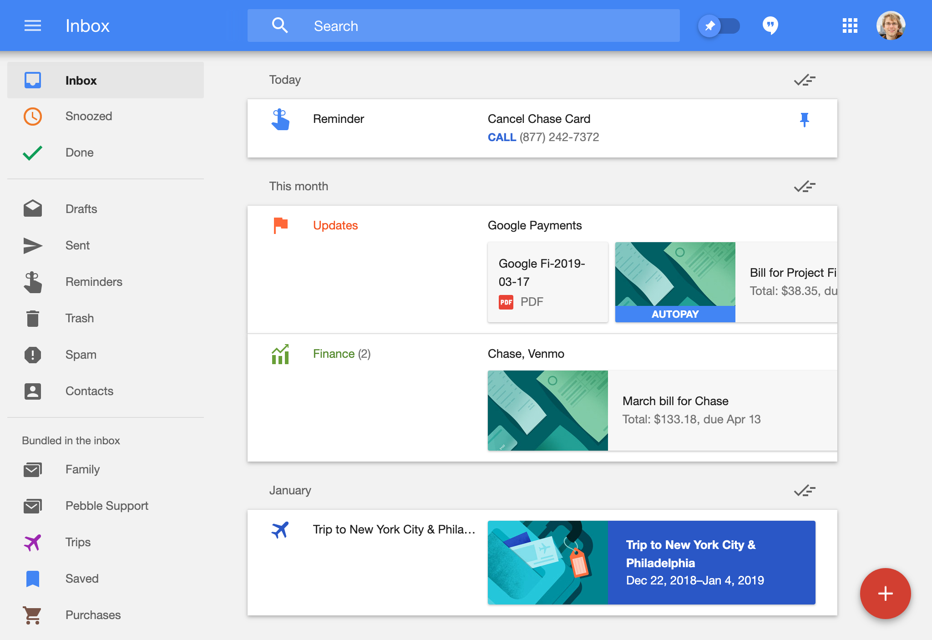This screenshot has width=932, height=640.
Task: Toggle Done status in left panel
Action: pyautogui.click(x=80, y=152)
